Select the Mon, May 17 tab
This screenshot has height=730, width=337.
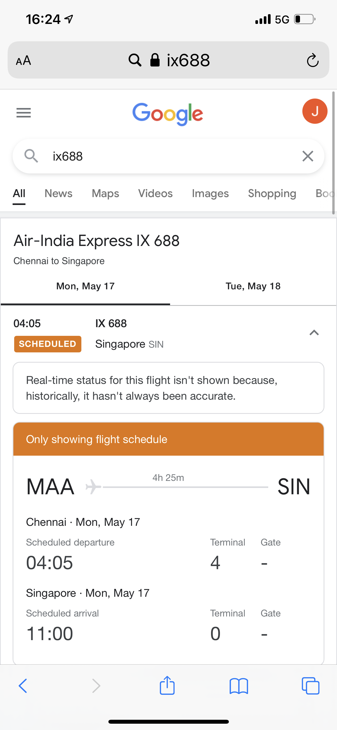pyautogui.click(x=86, y=286)
